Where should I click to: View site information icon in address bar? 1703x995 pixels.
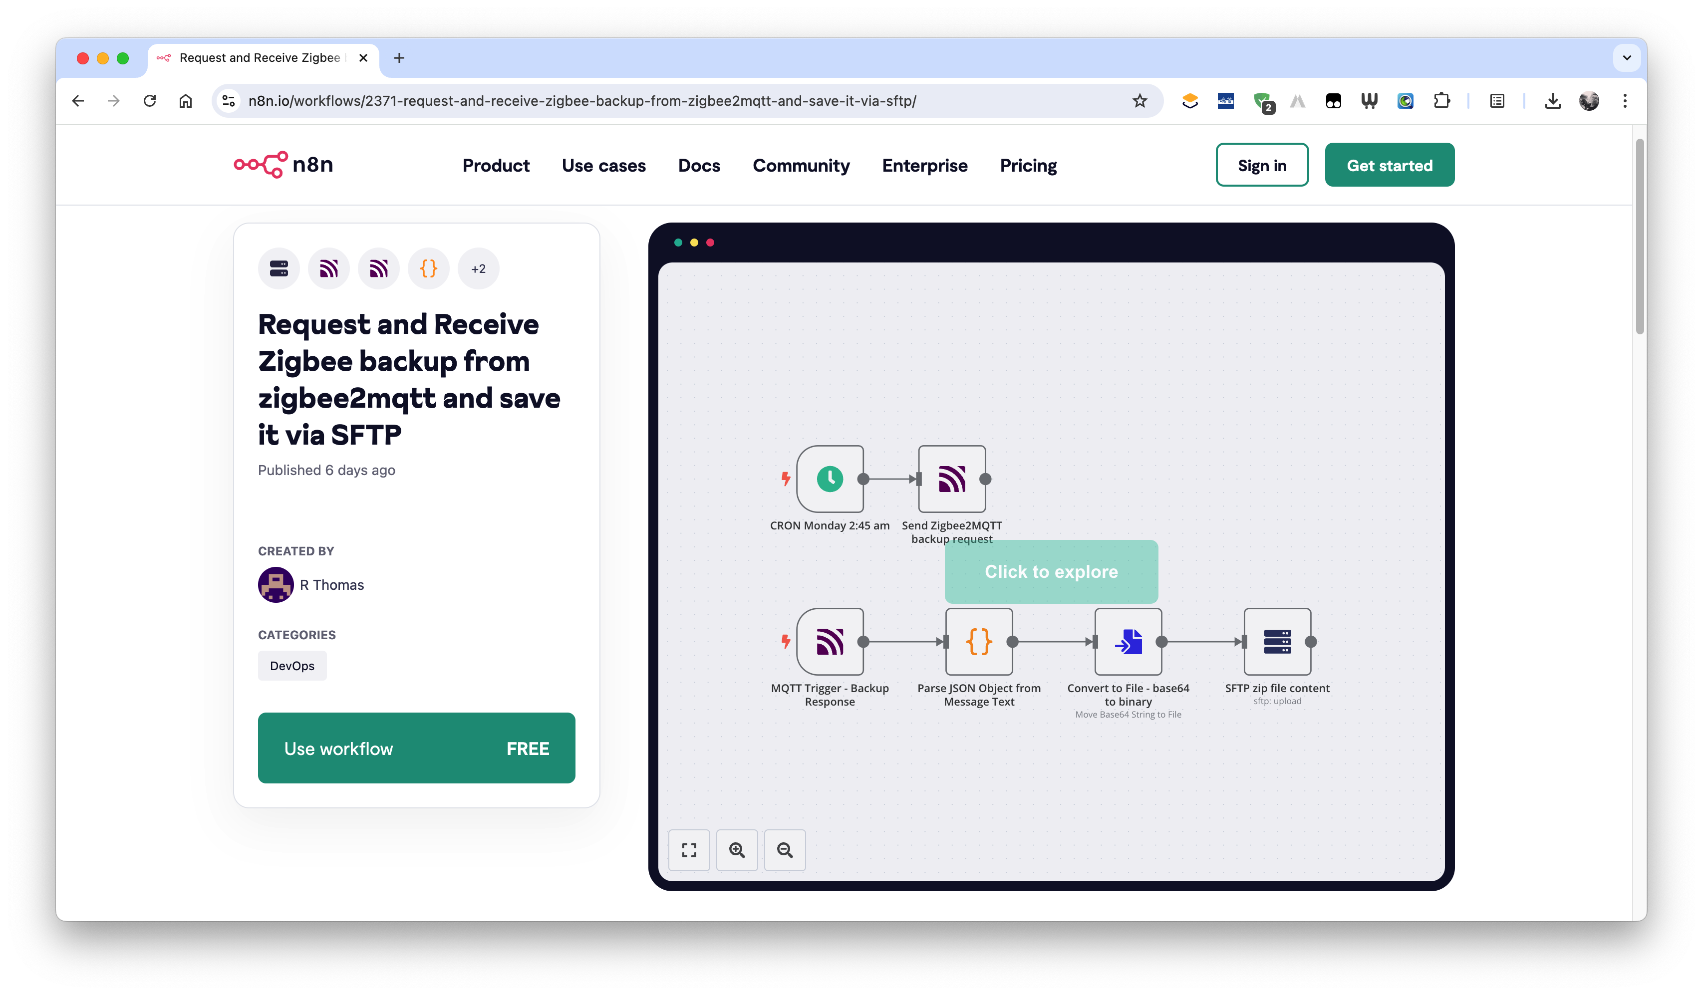coord(229,101)
